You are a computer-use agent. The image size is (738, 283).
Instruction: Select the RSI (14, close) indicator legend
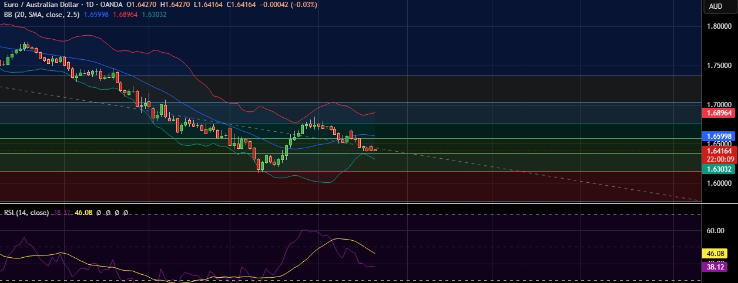[x=25, y=213]
